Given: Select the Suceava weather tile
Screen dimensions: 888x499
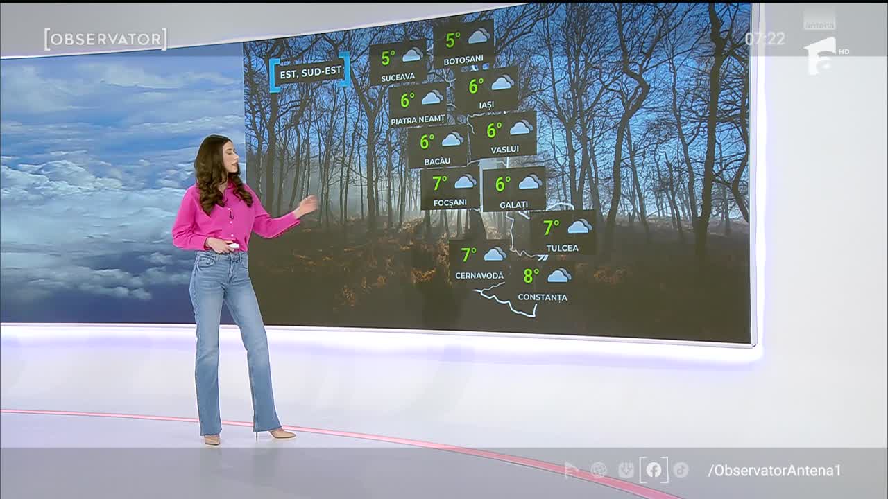Looking at the screenshot, I should 398,64.
